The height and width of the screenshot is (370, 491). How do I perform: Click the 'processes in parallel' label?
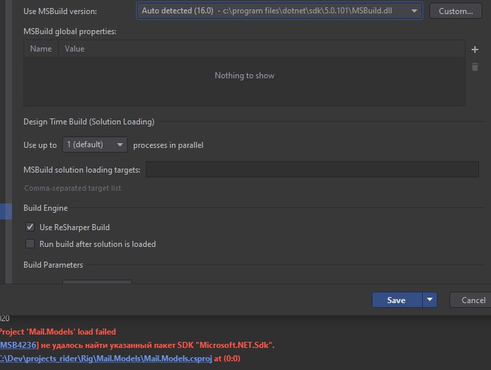click(168, 145)
